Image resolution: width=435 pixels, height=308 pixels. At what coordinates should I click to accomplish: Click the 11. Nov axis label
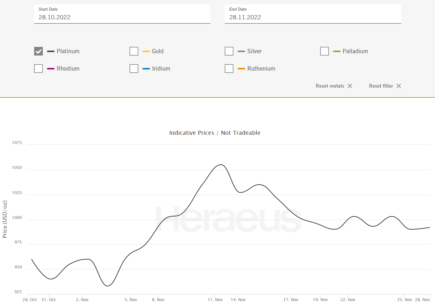(x=215, y=300)
